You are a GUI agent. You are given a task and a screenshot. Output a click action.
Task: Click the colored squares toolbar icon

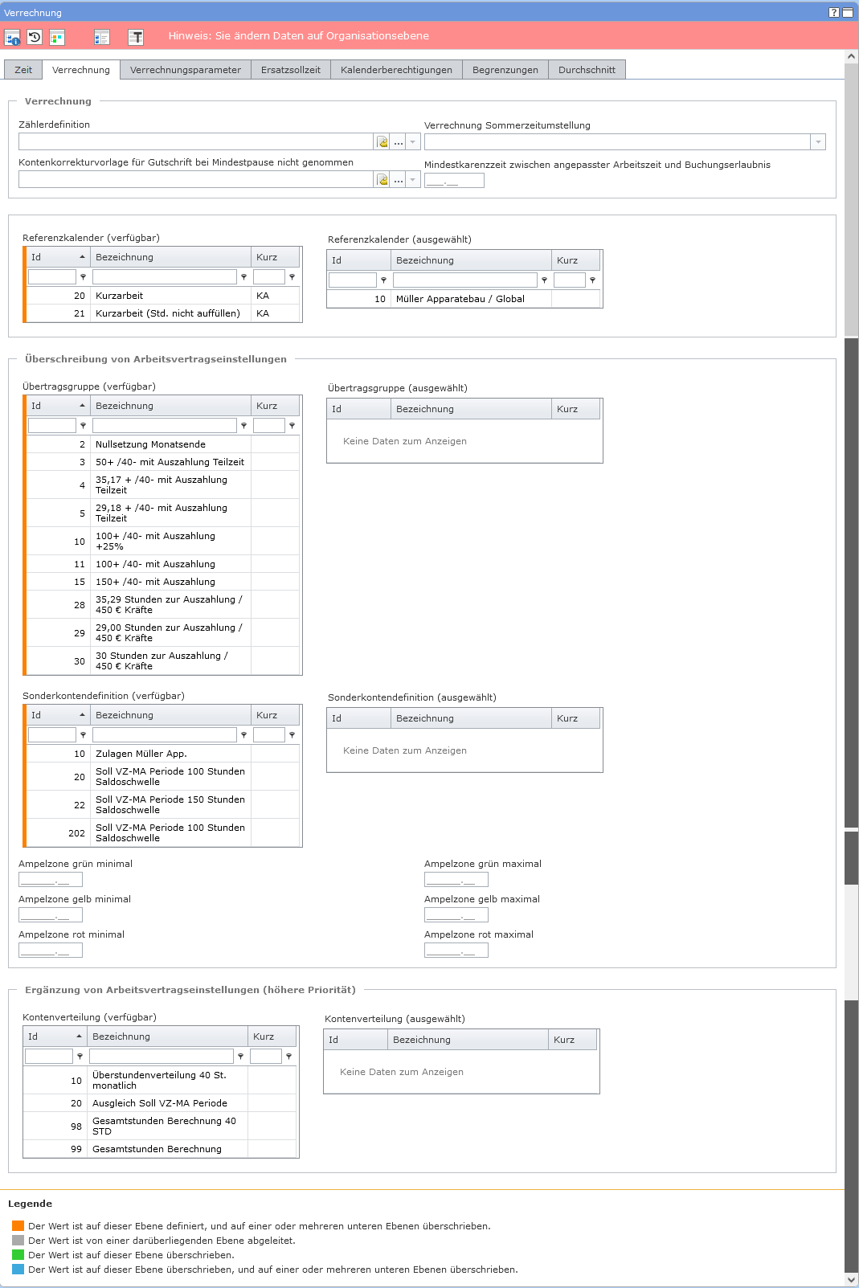57,37
